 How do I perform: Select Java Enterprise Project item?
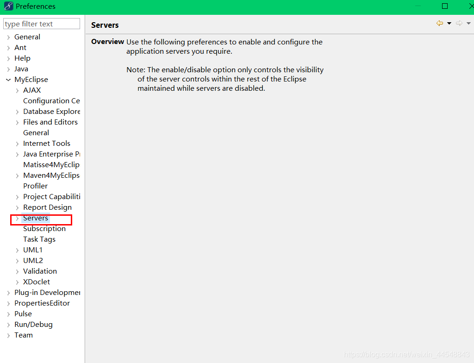tap(51, 154)
